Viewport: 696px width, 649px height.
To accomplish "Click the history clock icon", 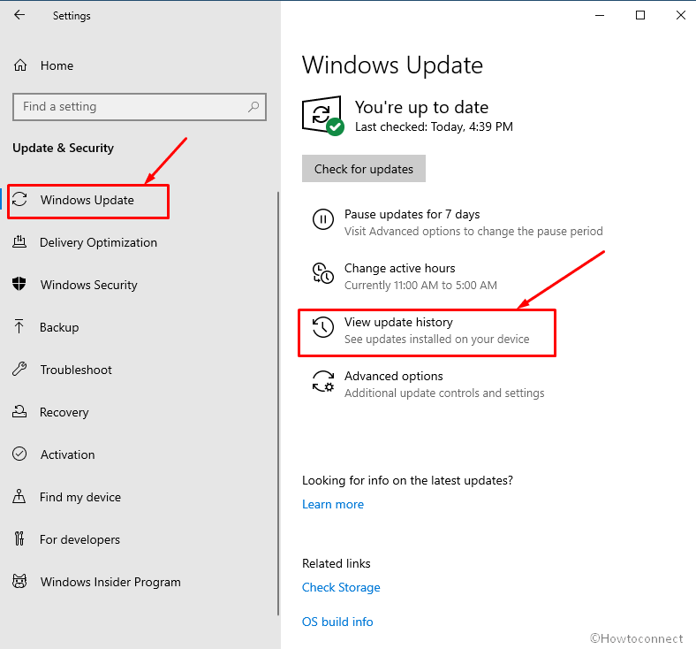I will (x=323, y=327).
